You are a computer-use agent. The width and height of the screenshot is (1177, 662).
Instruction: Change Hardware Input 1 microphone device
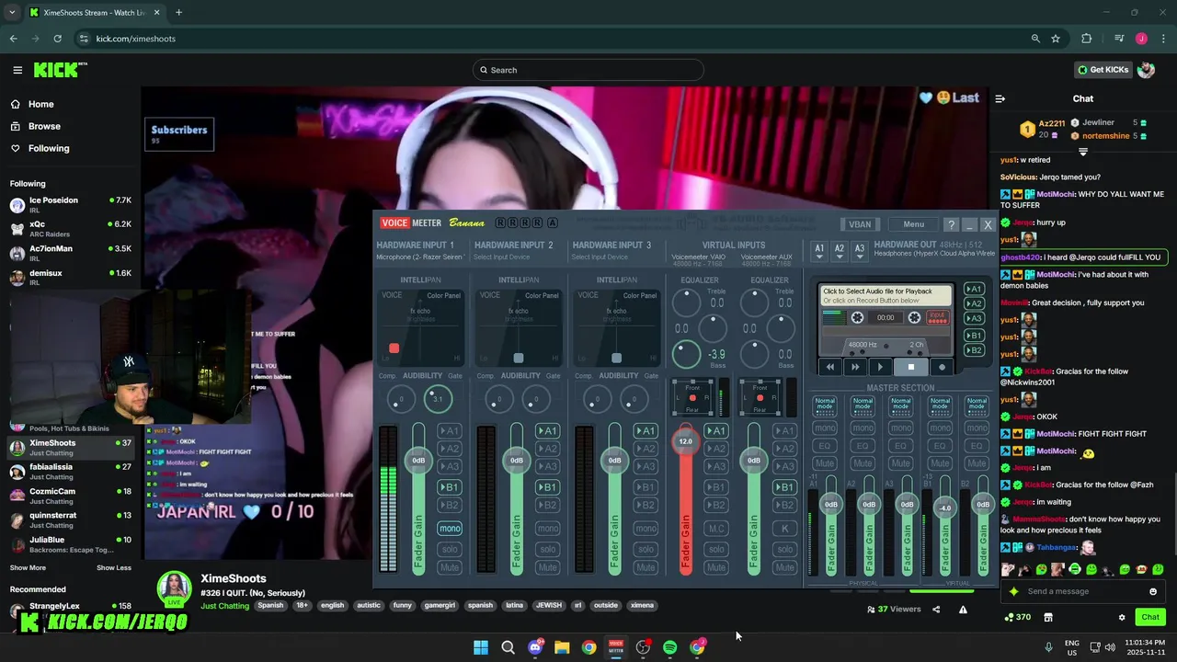tap(419, 257)
